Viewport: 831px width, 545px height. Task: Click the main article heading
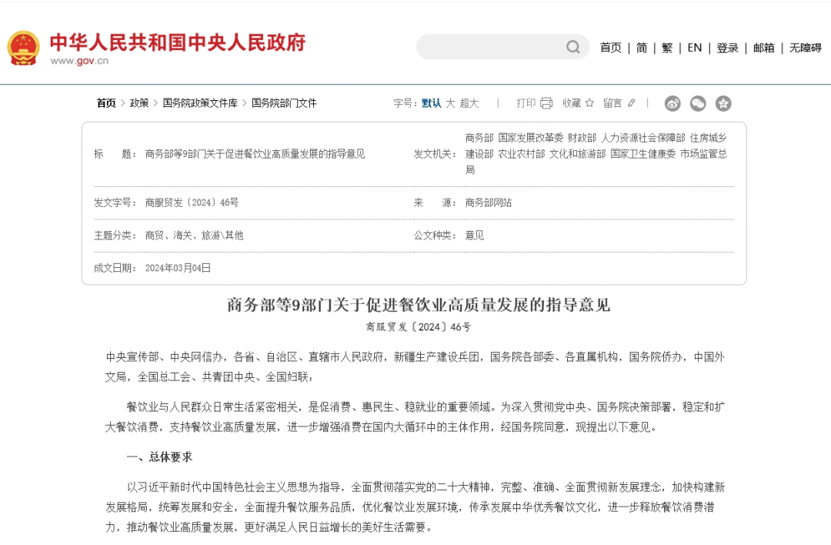point(419,305)
